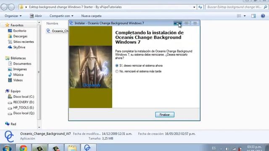Open the Música library
The height and width of the screenshot is (151, 269).
[16, 75]
